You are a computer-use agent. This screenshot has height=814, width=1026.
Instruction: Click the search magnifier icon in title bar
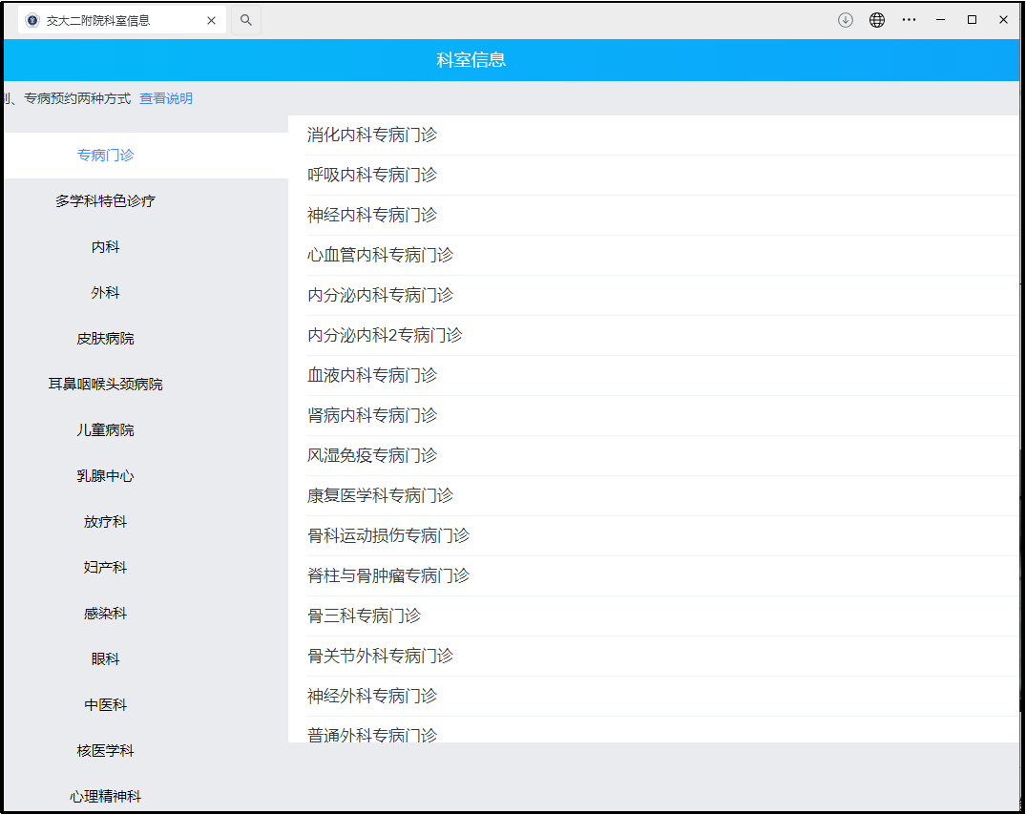point(246,20)
